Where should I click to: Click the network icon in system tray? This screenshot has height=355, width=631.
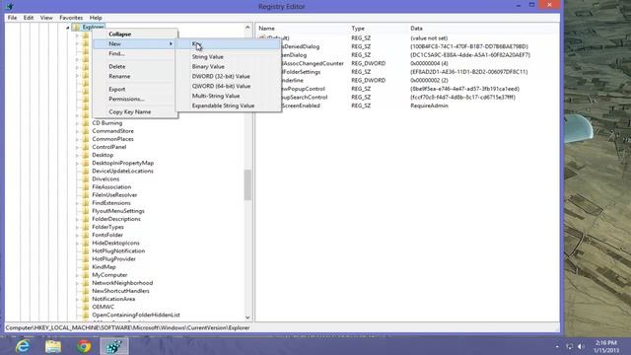(570, 346)
